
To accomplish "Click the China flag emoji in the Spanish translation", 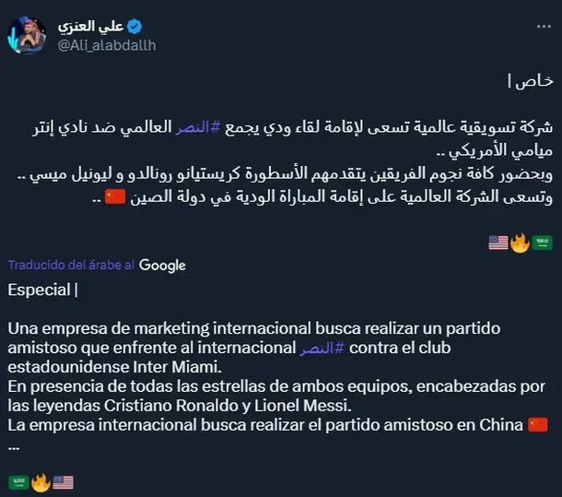I will (537, 424).
